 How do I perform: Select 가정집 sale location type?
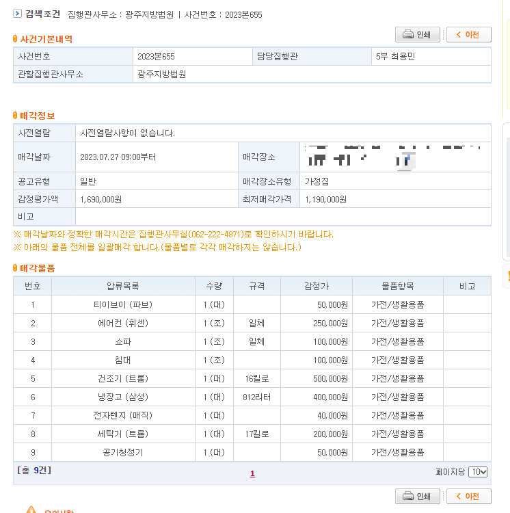tap(395, 181)
